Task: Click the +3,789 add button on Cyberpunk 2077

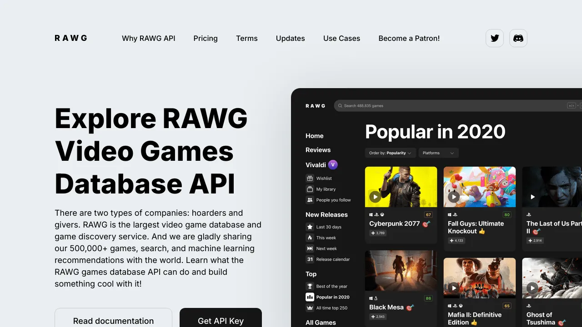Action: [377, 233]
